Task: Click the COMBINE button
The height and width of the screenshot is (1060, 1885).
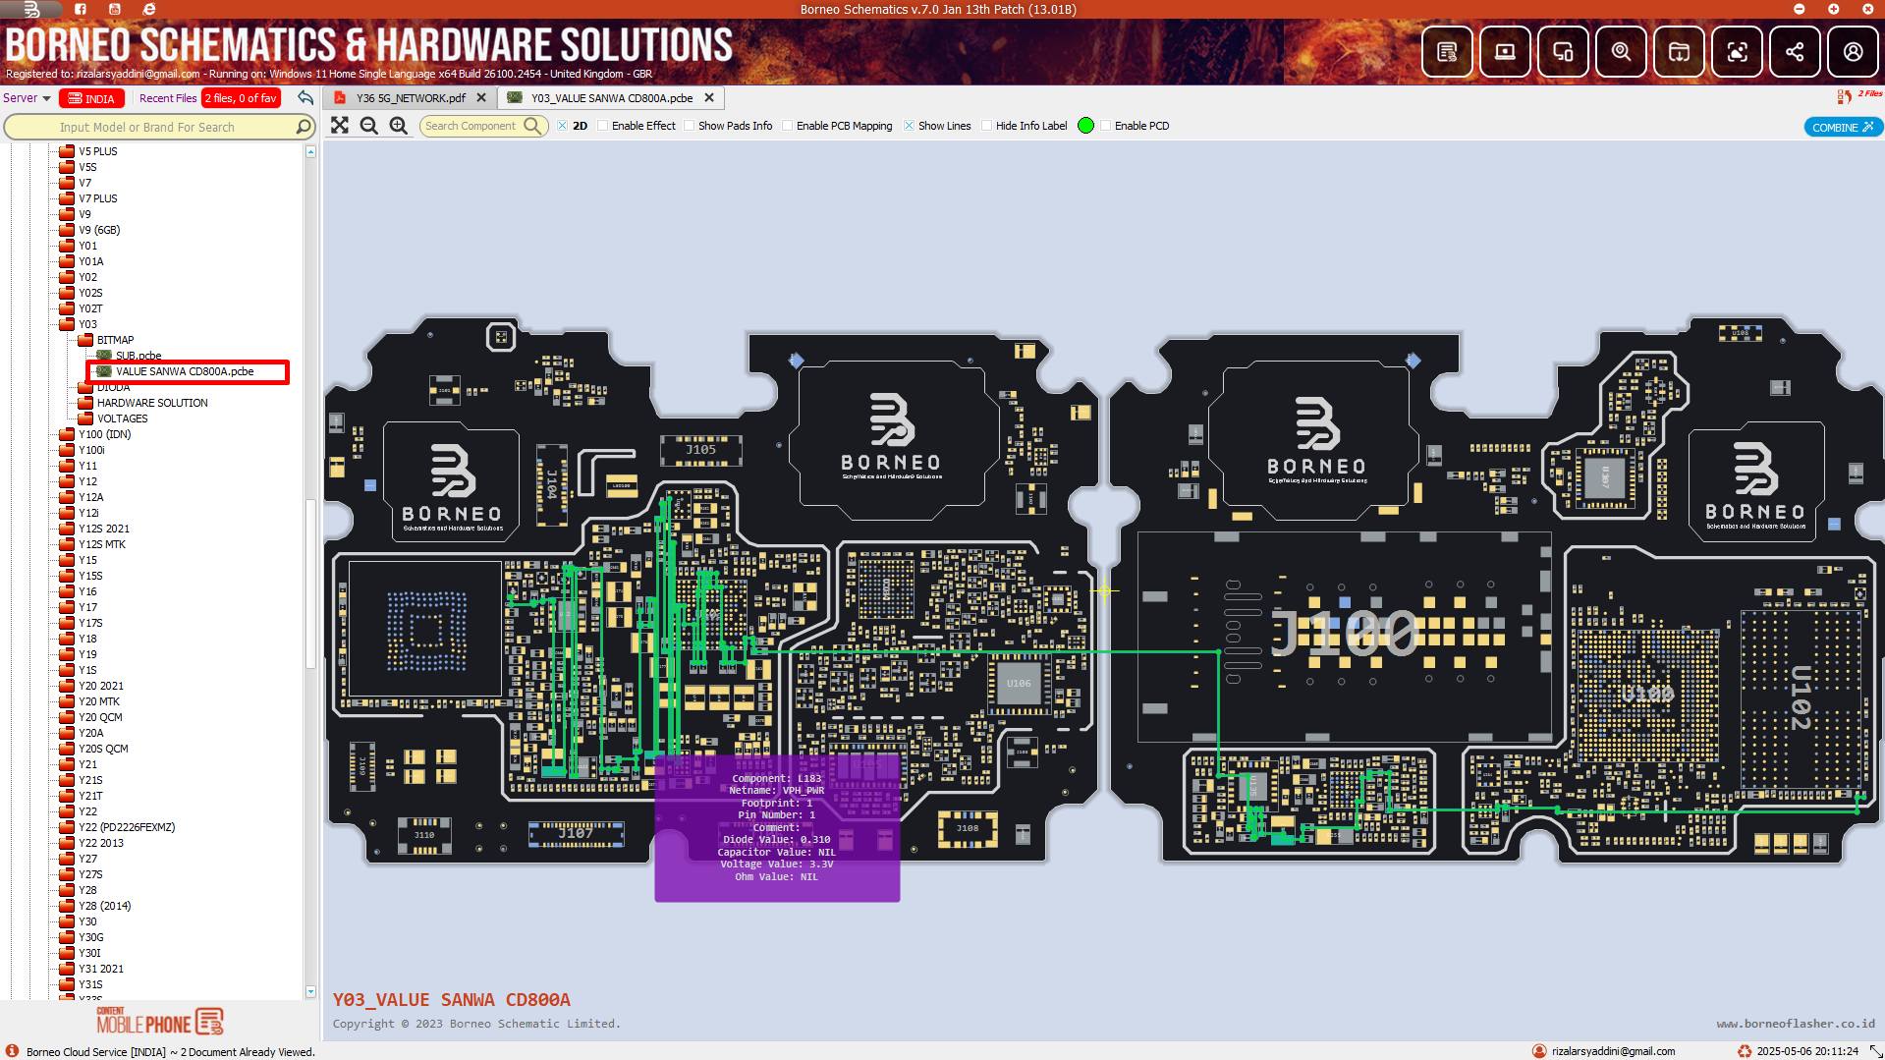Action: pyautogui.click(x=1843, y=127)
